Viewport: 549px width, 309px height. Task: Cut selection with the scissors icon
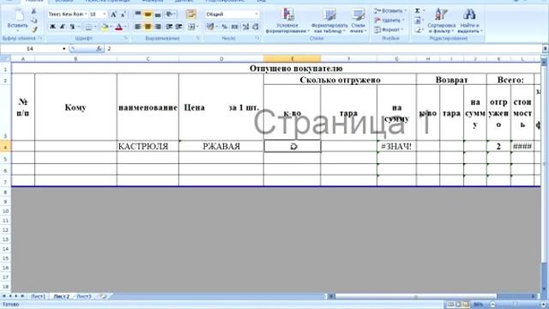pos(34,11)
